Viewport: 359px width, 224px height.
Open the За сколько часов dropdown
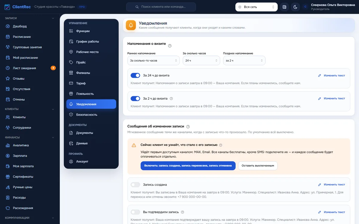point(201,61)
